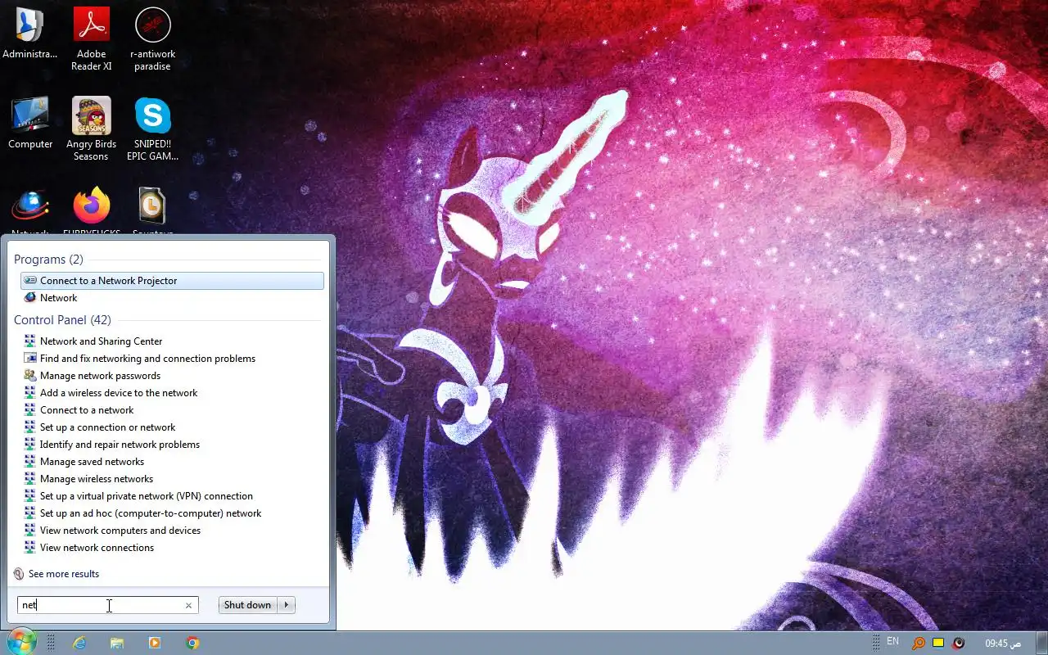This screenshot has width=1048, height=655.
Task: Click the round dark red tray icon
Action: pos(959,643)
